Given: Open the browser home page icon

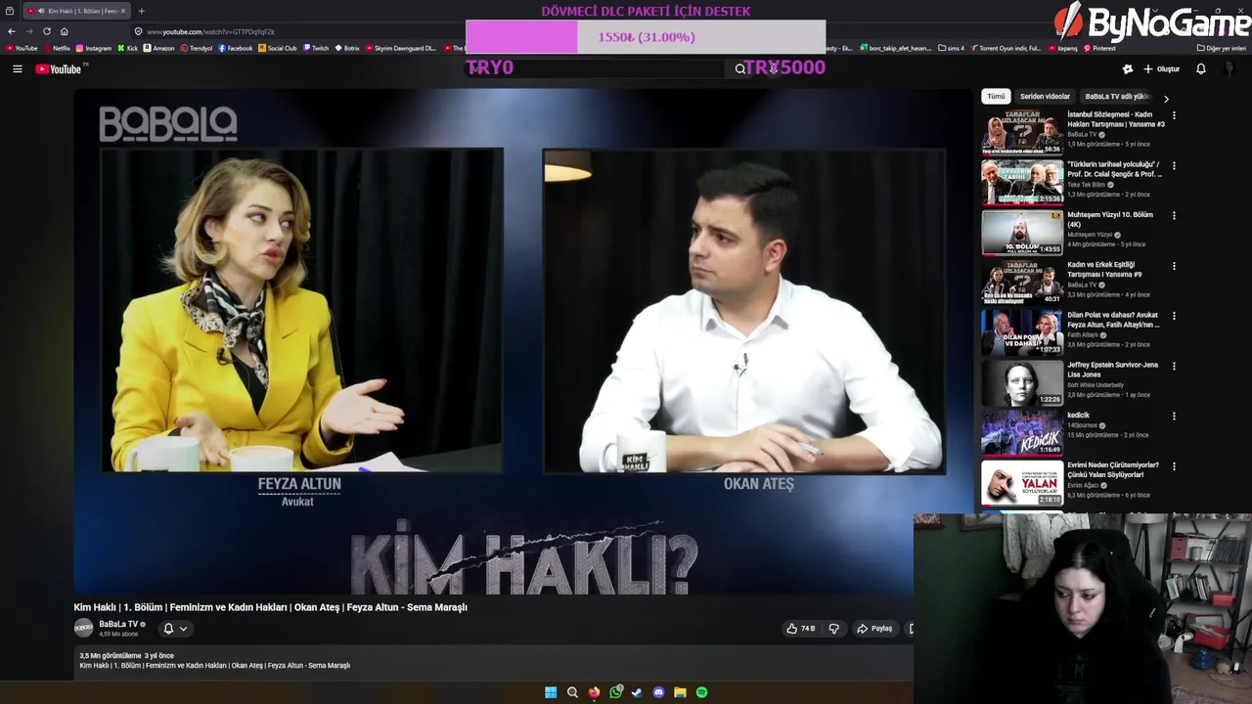Looking at the screenshot, I should click(64, 31).
